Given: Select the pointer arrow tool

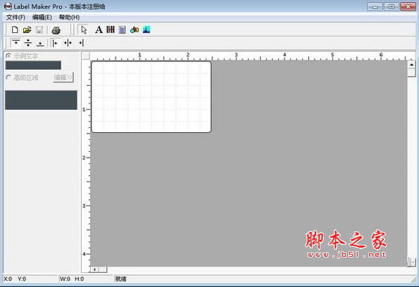Looking at the screenshot, I should pyautogui.click(x=84, y=30).
